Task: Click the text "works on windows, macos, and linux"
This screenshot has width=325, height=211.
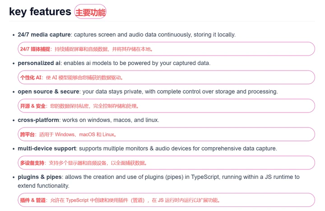Action: [x=111, y=120]
